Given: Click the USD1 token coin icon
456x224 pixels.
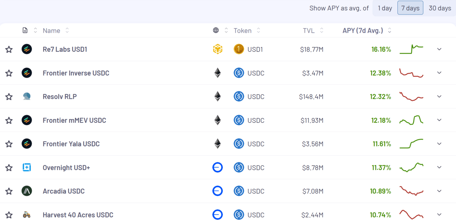Looking at the screenshot, I should coord(239,49).
